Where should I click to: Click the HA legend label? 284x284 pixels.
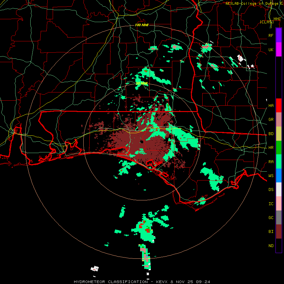point(271,106)
